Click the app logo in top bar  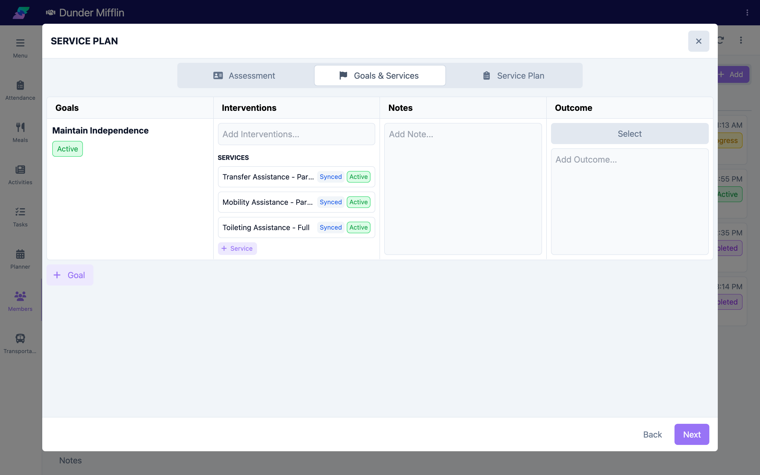(21, 13)
